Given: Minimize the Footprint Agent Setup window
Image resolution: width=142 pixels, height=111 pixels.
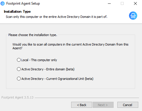Looking at the screenshot, I should coord(109,3).
